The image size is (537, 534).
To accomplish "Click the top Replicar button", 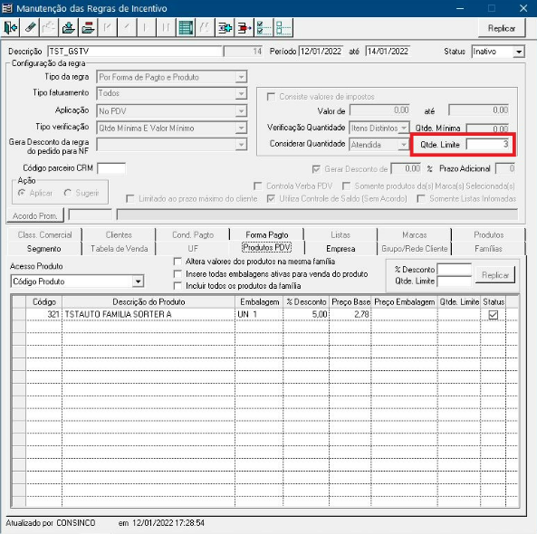I will (x=502, y=28).
